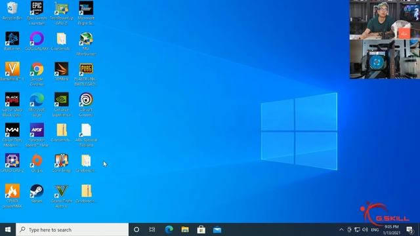Click the Need for Speed Heat shortcut
Viewport: 420px width, 236px height.
[x=37, y=135]
